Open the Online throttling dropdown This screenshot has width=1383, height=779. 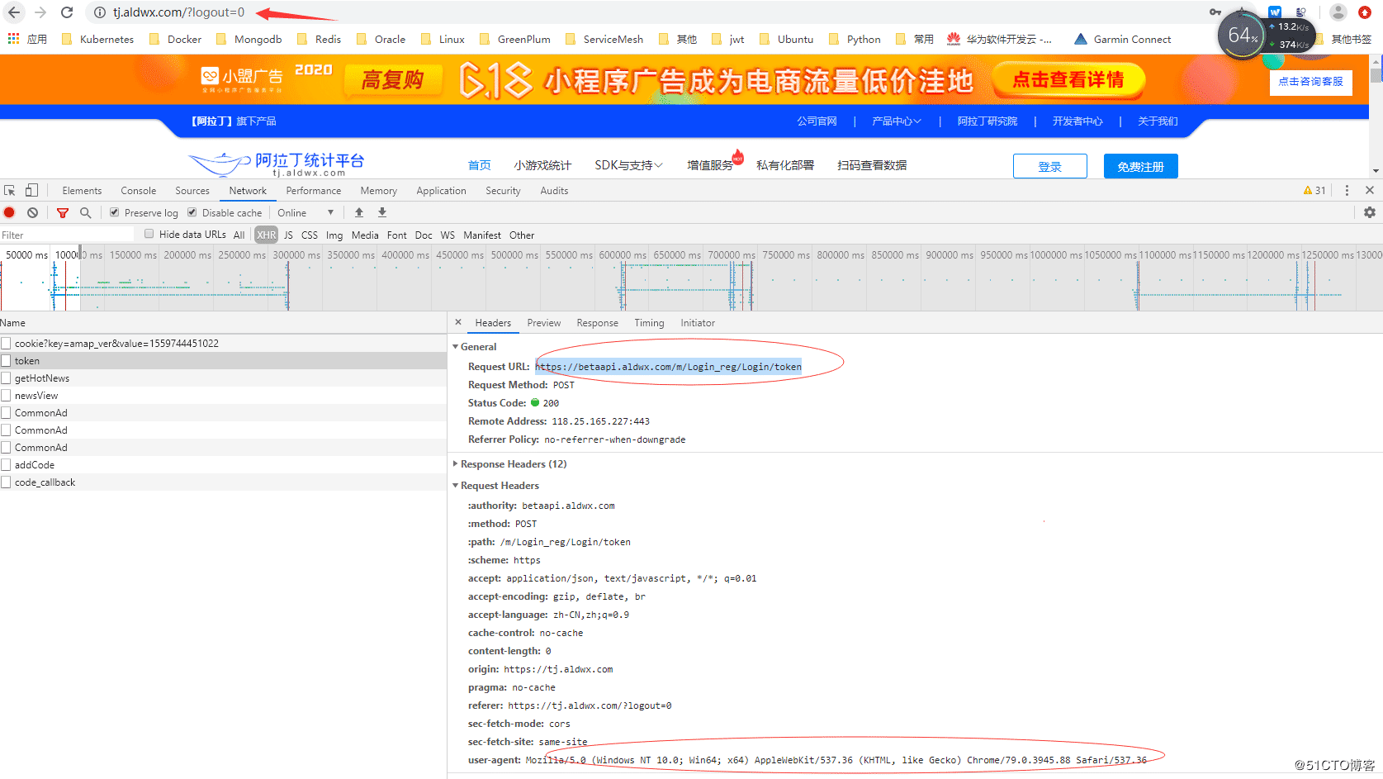304,212
